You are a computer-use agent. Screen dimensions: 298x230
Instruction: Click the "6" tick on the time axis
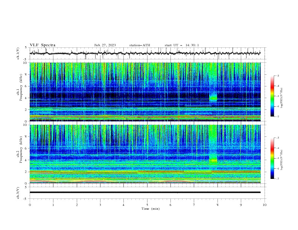pos(170,205)
